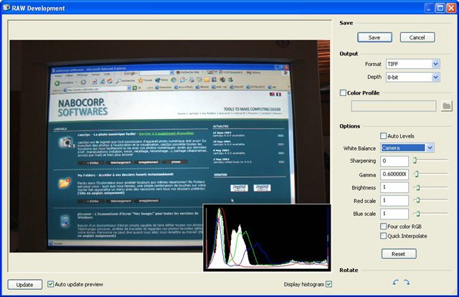
Task: Click the Reset button
Action: point(399,254)
